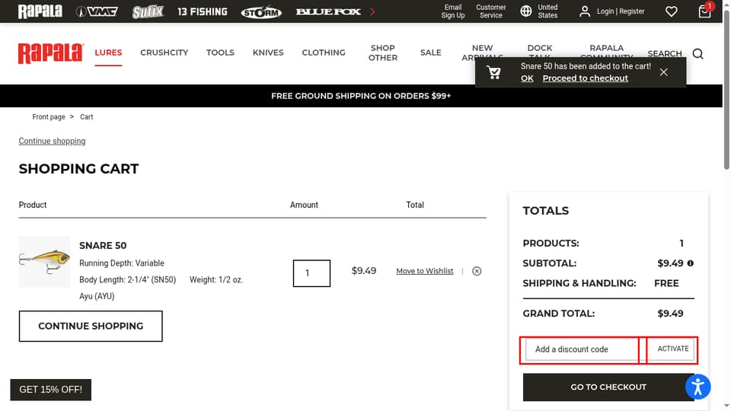Click the Snare 50 quantity field

point(311,273)
